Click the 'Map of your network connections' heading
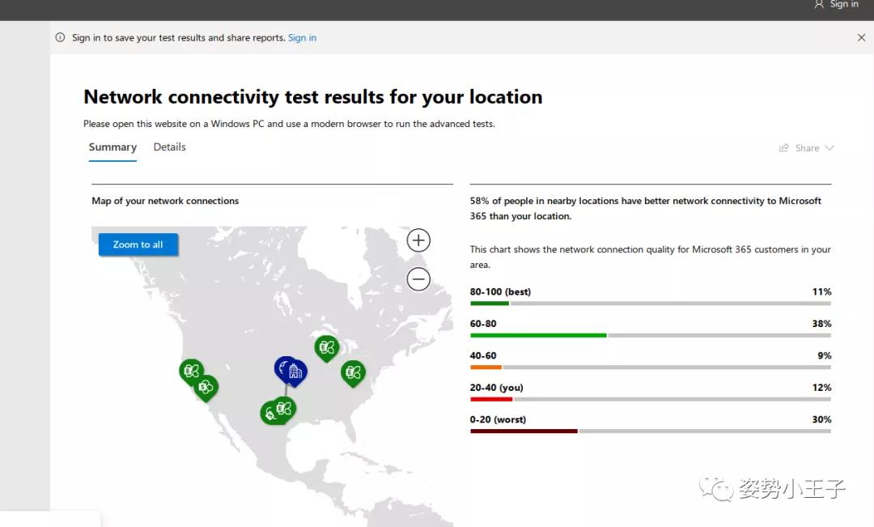 click(165, 201)
